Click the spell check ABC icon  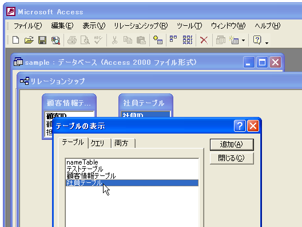[98, 40]
